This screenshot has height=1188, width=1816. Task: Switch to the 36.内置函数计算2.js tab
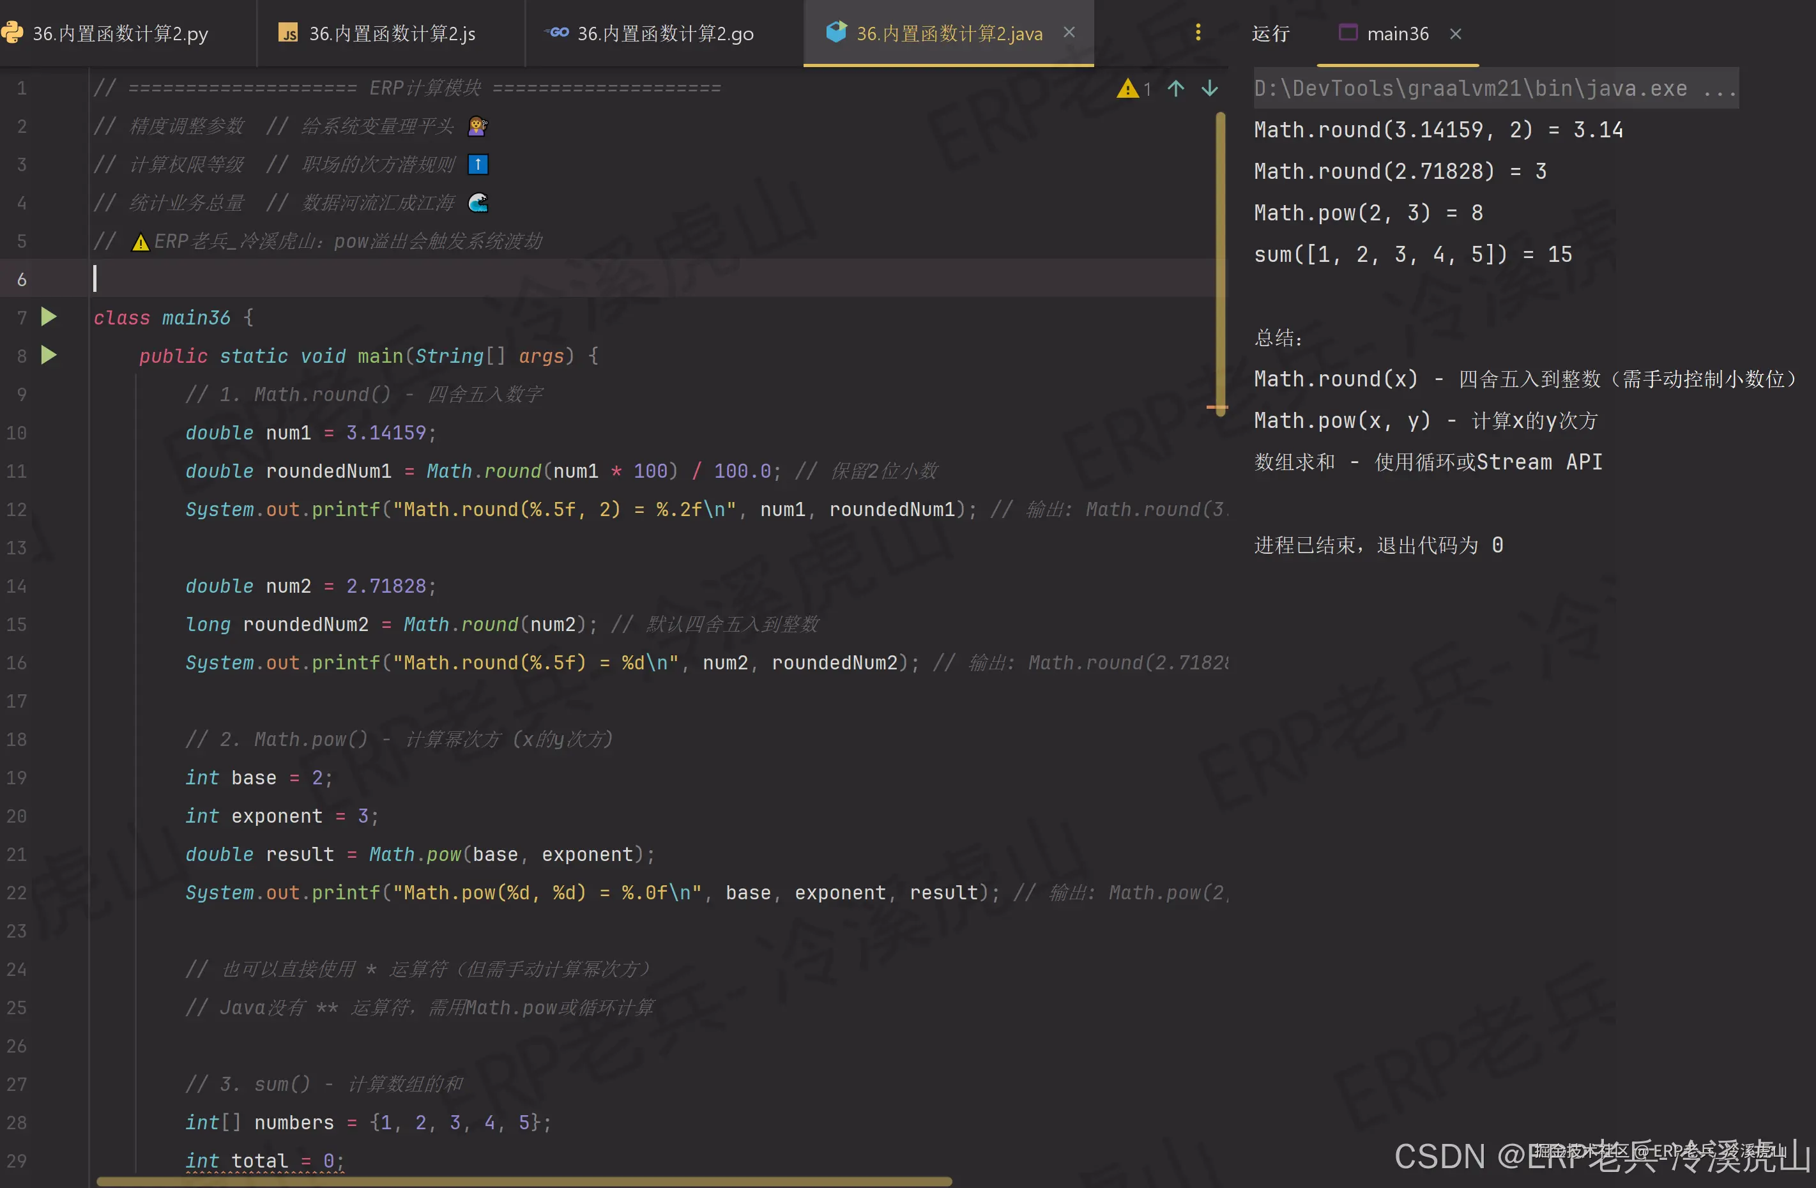tap(392, 34)
